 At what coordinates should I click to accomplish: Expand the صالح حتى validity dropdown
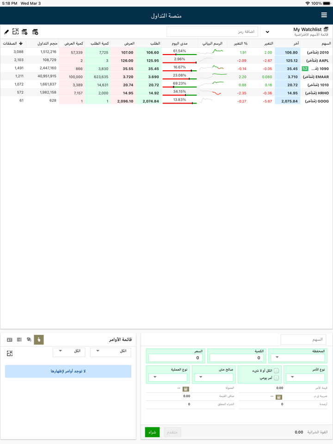214,377
